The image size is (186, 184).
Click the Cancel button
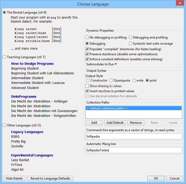[x=175, y=178]
